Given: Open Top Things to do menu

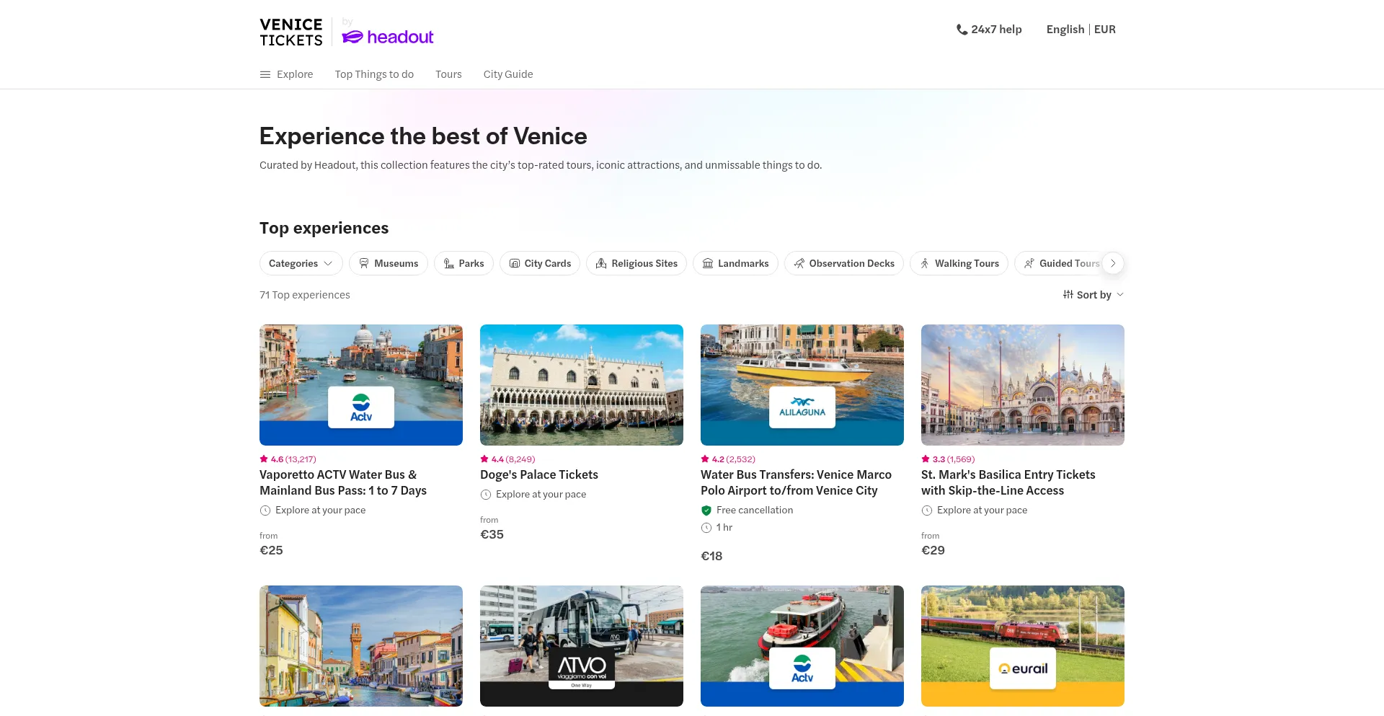Looking at the screenshot, I should (x=374, y=74).
